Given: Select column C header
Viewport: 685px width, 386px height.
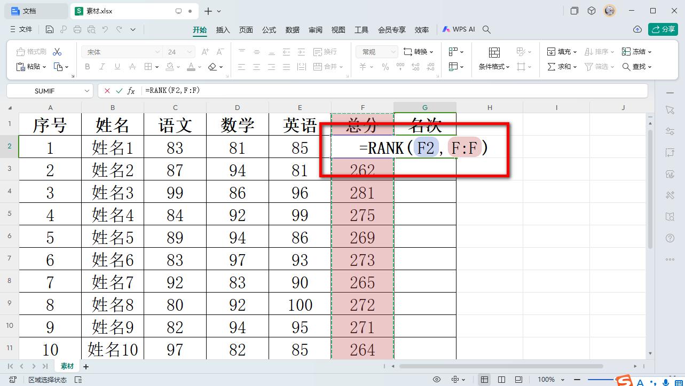Looking at the screenshot, I should [x=175, y=107].
